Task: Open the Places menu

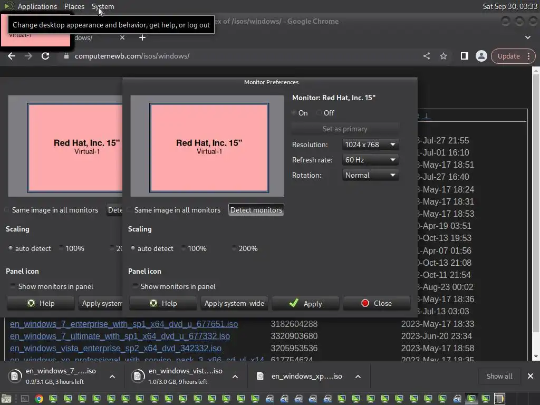Action: coord(74,6)
